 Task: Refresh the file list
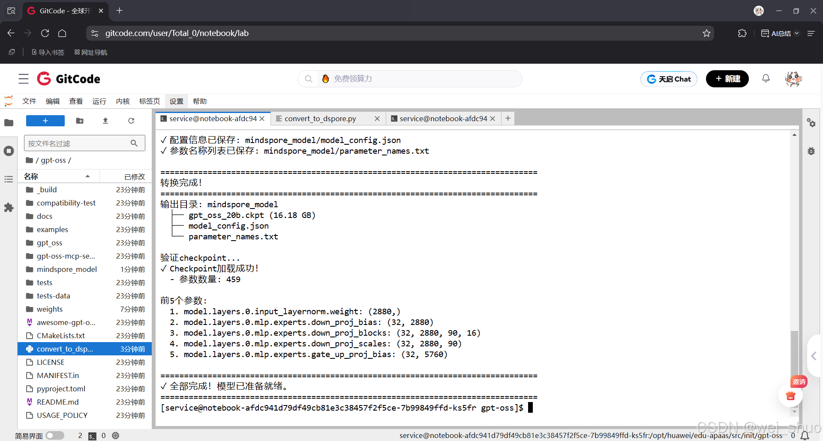131,121
